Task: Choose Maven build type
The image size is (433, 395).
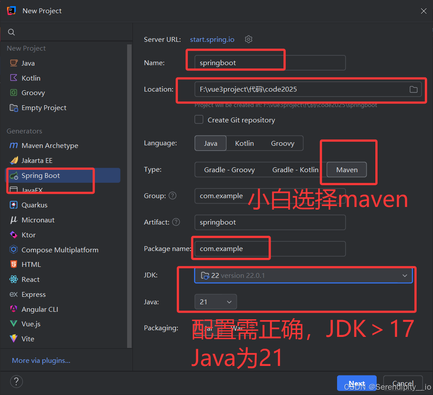Action: pyautogui.click(x=347, y=170)
